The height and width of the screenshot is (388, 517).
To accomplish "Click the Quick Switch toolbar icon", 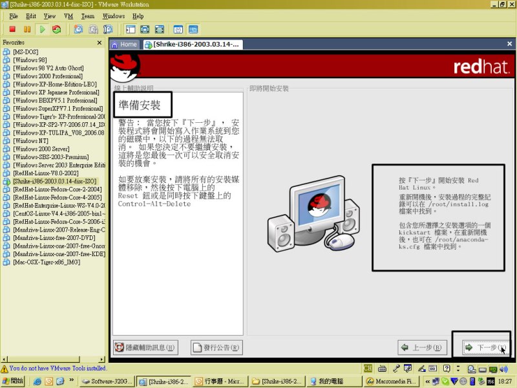I will click(x=159, y=29).
